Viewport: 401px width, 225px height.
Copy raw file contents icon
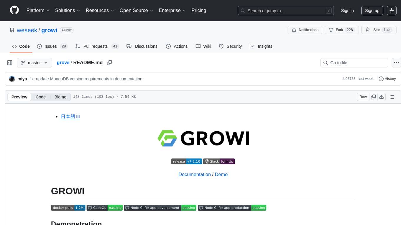[x=373, y=97]
